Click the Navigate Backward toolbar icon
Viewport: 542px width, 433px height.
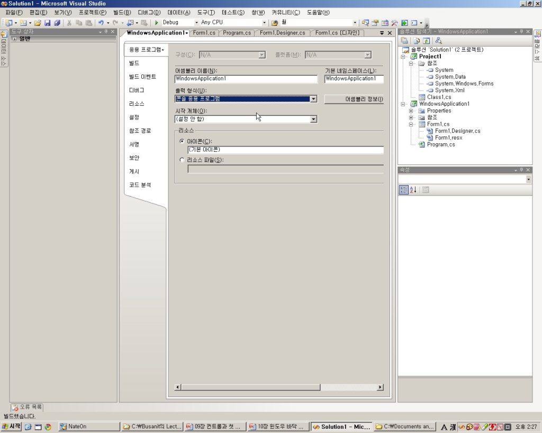(x=130, y=23)
